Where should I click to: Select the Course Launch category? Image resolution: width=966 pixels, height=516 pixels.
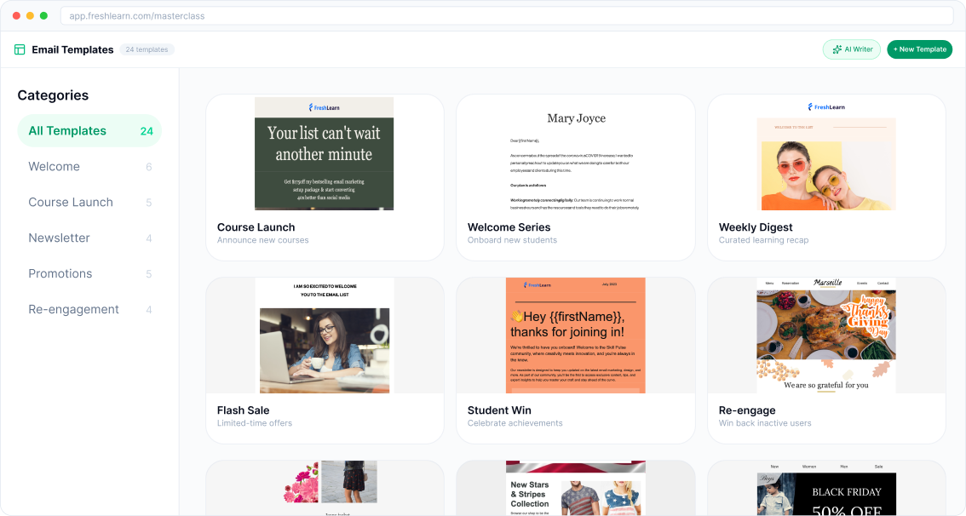coord(71,202)
